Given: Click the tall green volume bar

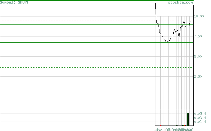Looking at the screenshot, I should coord(188,119).
